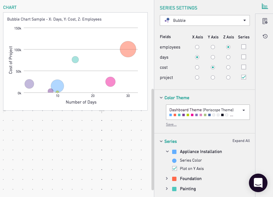The width and height of the screenshot is (273, 197).
Task: Open the support chat bubble
Action: point(258,183)
